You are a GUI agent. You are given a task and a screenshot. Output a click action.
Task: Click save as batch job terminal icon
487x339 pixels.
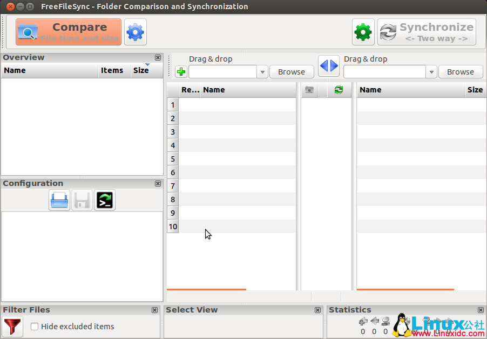pos(105,201)
